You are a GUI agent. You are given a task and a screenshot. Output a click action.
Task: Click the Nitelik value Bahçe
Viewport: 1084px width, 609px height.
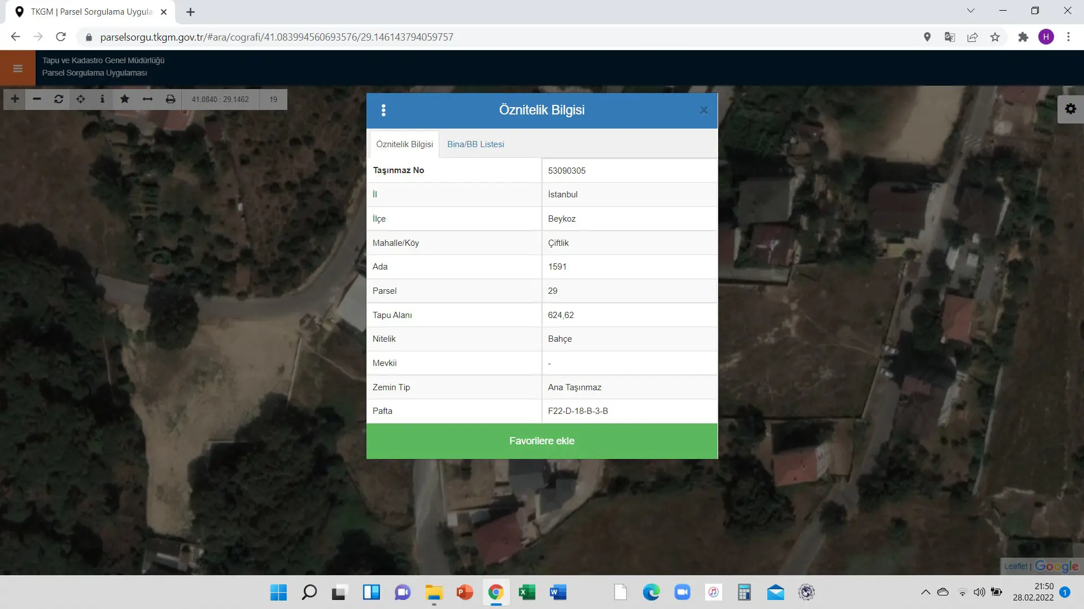click(x=560, y=339)
